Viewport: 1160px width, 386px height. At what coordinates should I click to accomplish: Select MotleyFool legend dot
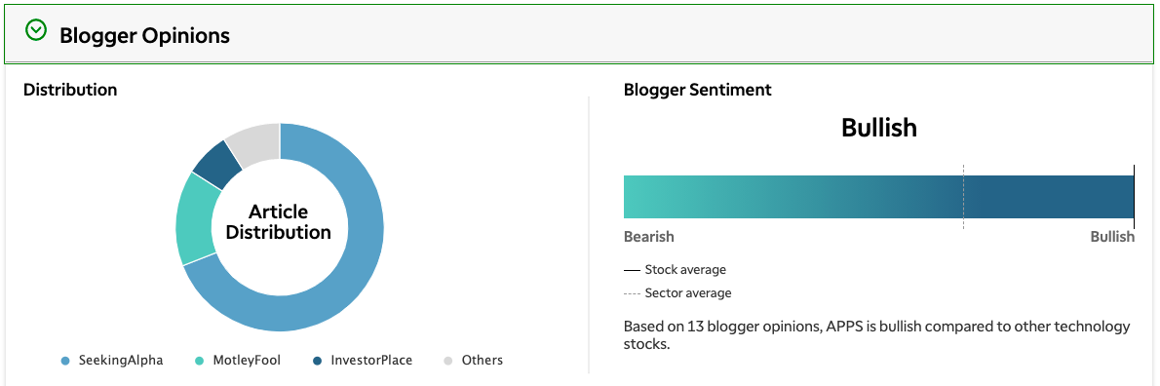(199, 361)
